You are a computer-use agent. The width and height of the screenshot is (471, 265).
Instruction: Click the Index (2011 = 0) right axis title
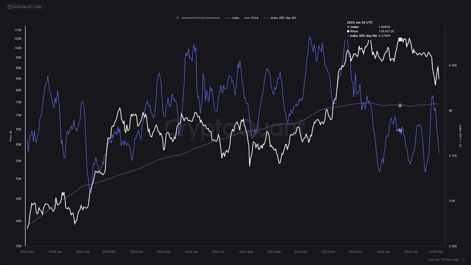pos(460,136)
